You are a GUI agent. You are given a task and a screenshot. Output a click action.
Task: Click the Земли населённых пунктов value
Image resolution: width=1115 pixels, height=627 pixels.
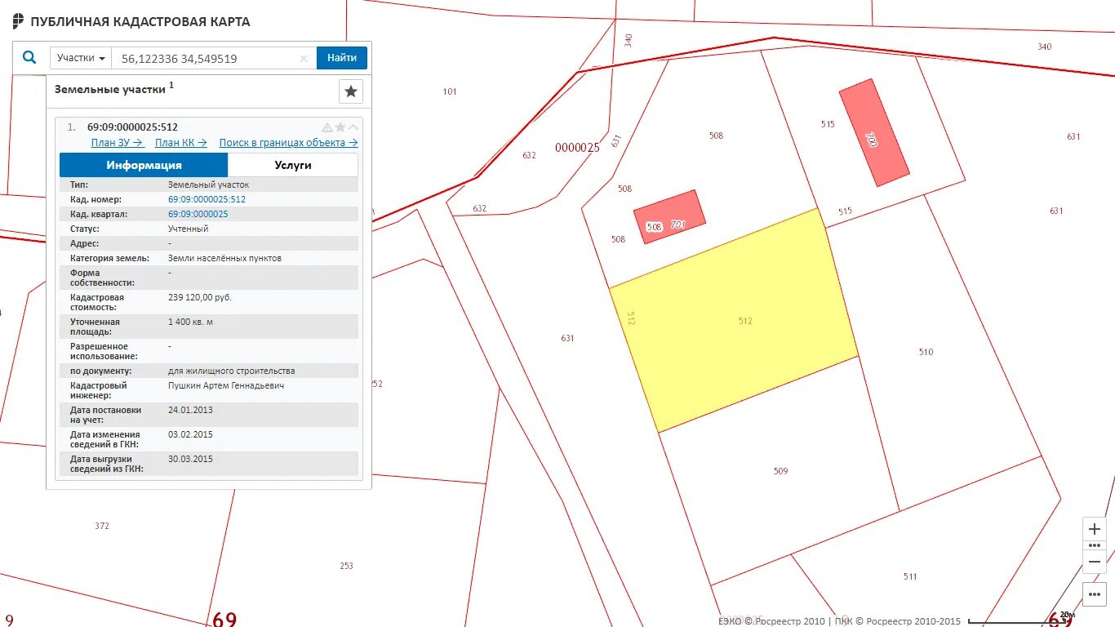[224, 258]
